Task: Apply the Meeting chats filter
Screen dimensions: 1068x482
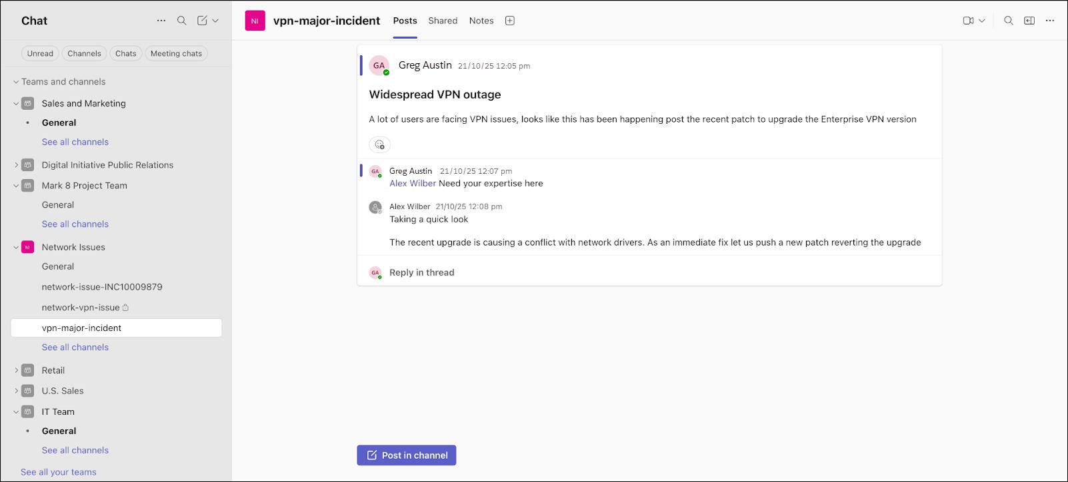Action: 176,53
